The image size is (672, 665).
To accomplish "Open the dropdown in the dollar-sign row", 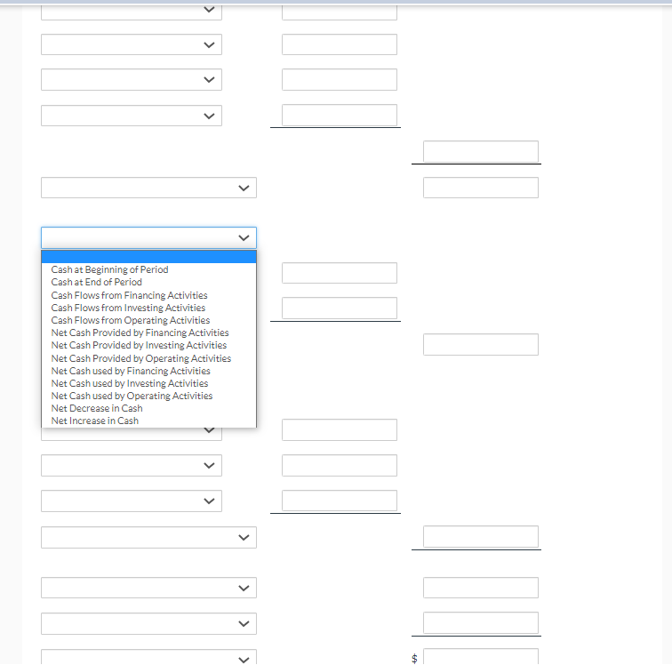I will pyautogui.click(x=148, y=657).
